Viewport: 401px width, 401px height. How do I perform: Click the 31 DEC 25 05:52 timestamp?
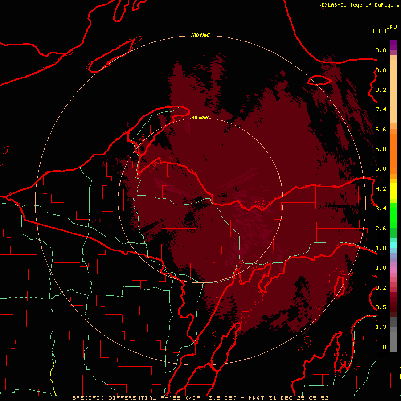coord(299,398)
